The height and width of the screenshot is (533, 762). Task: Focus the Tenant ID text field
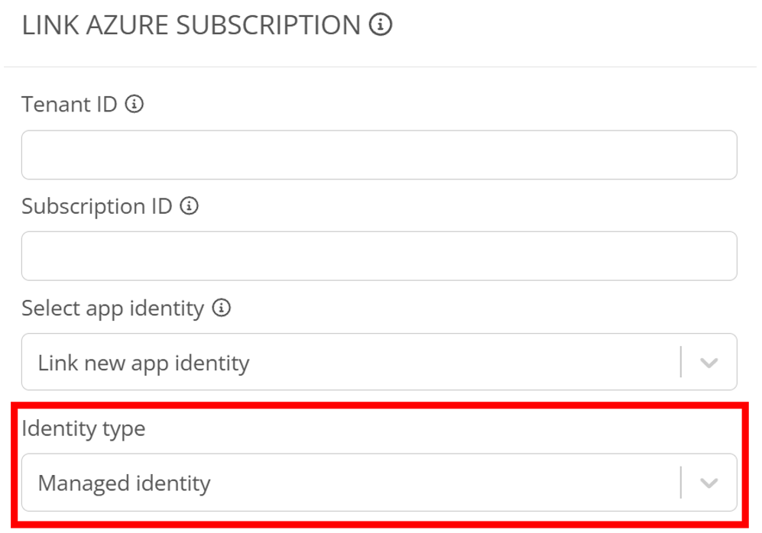(378, 155)
